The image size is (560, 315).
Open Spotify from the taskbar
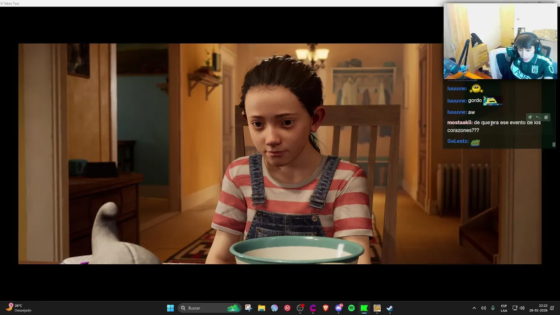click(351, 308)
